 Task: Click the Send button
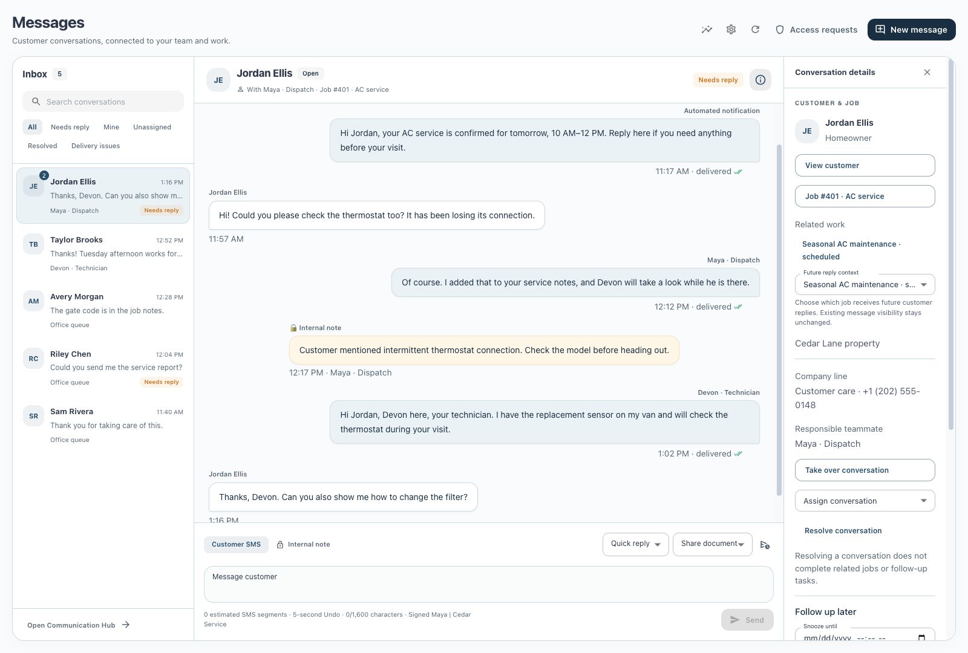tap(747, 620)
